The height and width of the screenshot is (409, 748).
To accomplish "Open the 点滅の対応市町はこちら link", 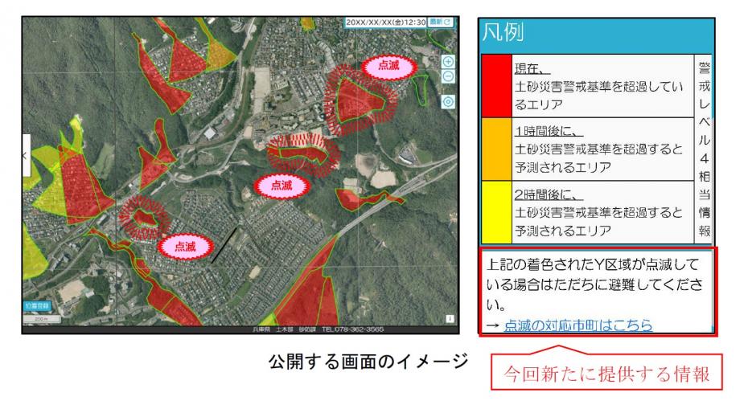I will pyautogui.click(x=577, y=325).
